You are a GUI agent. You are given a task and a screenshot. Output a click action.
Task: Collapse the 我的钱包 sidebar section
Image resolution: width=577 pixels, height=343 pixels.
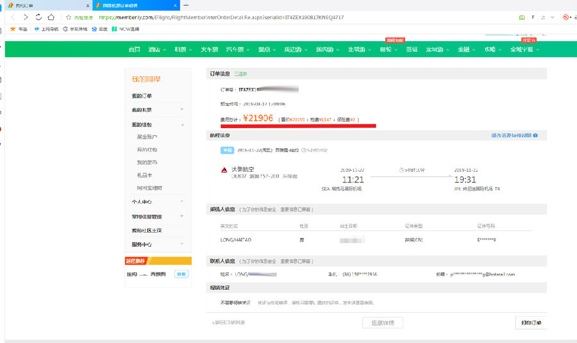pyautogui.click(x=181, y=124)
